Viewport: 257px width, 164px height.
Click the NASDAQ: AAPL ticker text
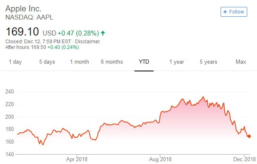(x=29, y=18)
